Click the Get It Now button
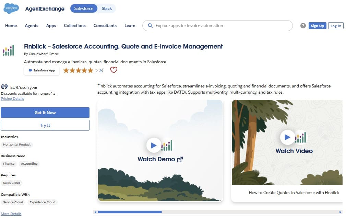The image size is (346, 218). coord(45,113)
